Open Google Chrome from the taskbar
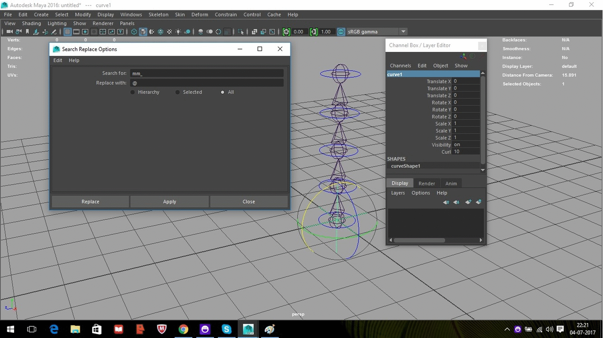 [x=183, y=329]
